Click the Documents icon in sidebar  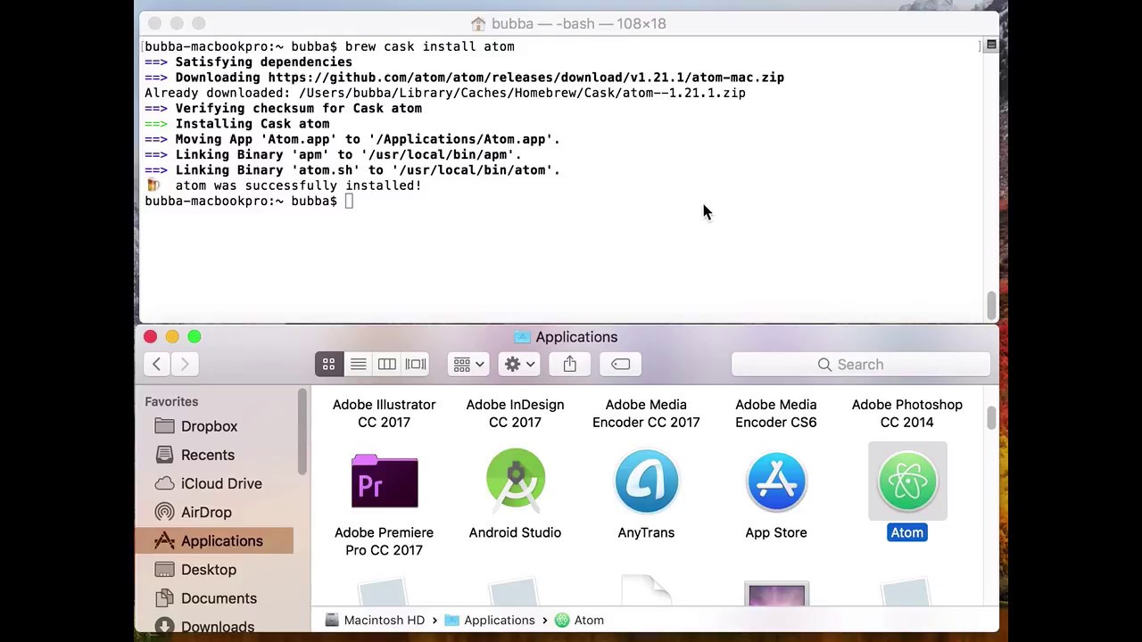point(164,597)
